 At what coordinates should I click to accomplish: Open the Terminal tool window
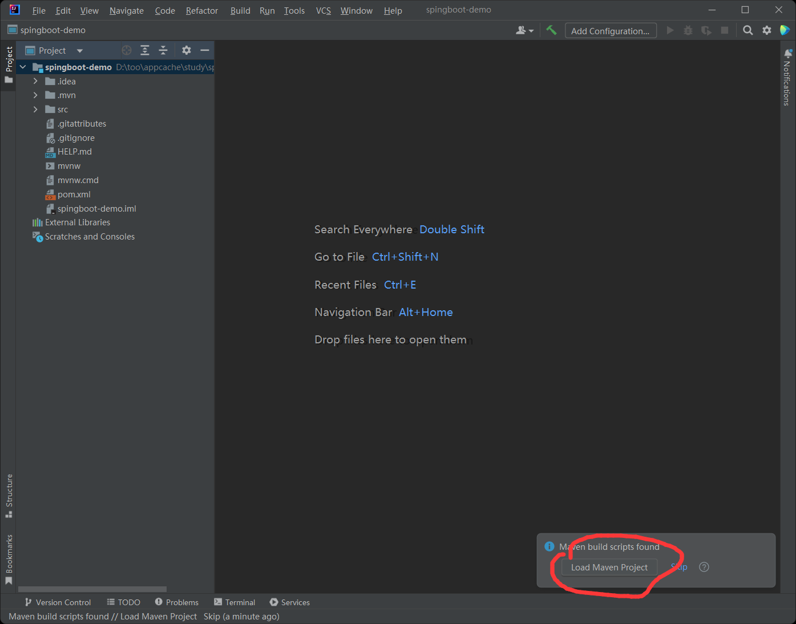[x=235, y=602]
